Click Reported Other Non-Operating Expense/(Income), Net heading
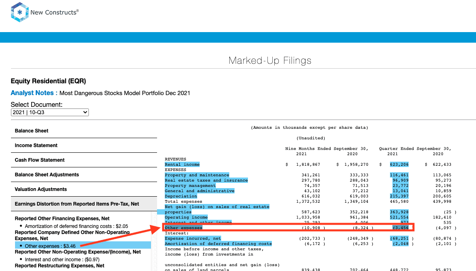The height and width of the screenshot is (271, 476). [x=78, y=252]
